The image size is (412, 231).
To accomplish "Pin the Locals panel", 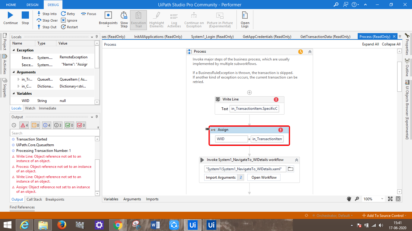I will pyautogui.click(x=97, y=37).
